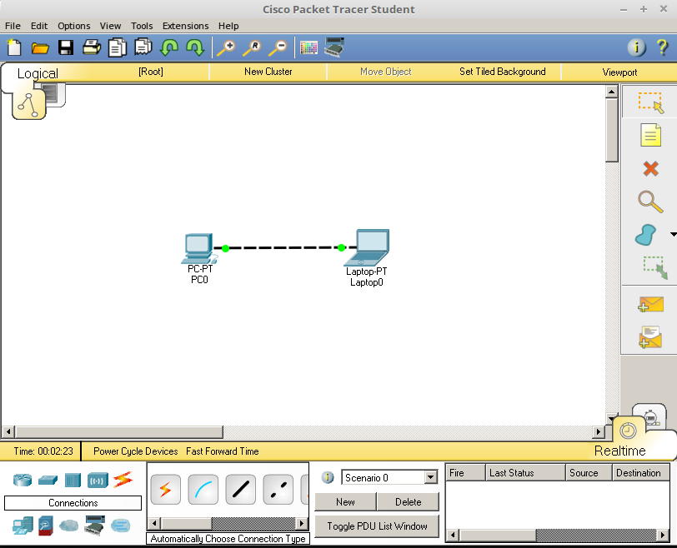Select the Place Note tool

pos(650,135)
